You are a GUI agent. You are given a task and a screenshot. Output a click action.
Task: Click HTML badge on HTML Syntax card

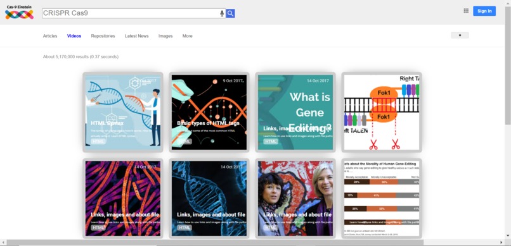[x=98, y=142]
